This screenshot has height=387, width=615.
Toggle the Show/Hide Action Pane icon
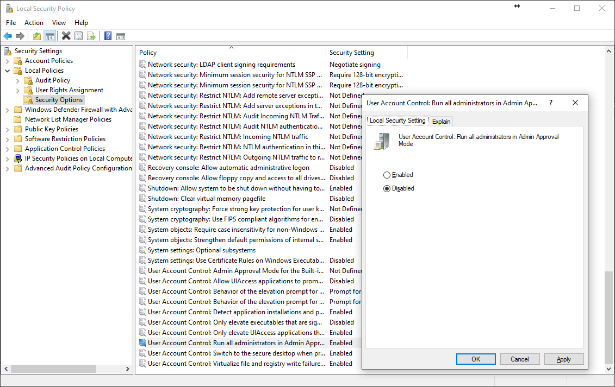121,36
